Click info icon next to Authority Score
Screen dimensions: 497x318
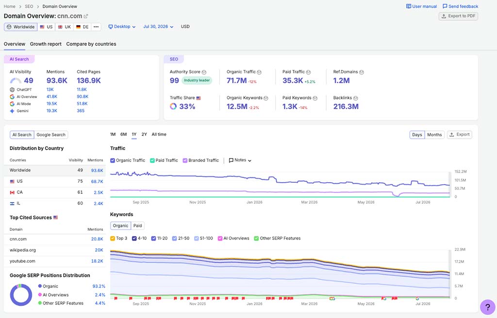[204, 72]
